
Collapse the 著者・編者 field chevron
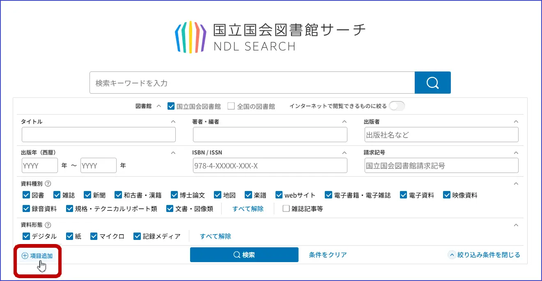(344, 122)
